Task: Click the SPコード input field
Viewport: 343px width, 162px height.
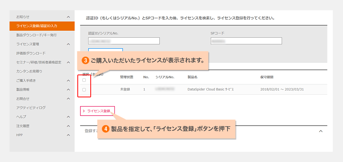Action: 246,41
